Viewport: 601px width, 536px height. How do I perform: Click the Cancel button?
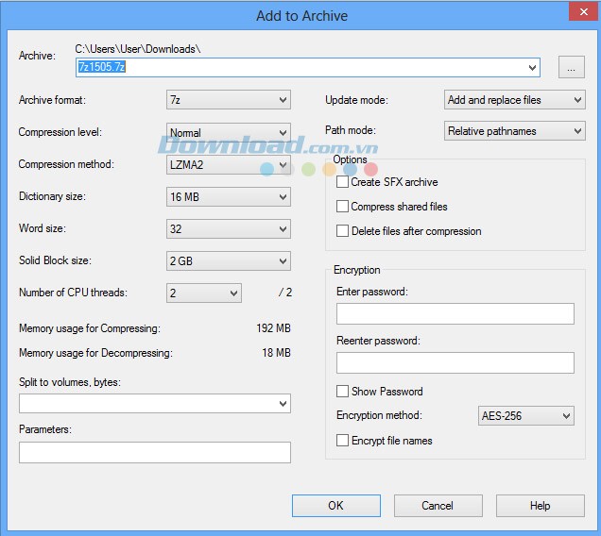tap(438, 506)
